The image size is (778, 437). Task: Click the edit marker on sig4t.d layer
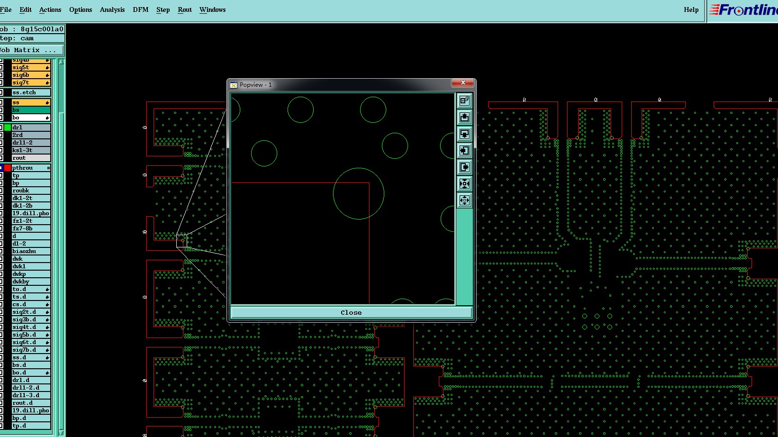tap(47, 328)
